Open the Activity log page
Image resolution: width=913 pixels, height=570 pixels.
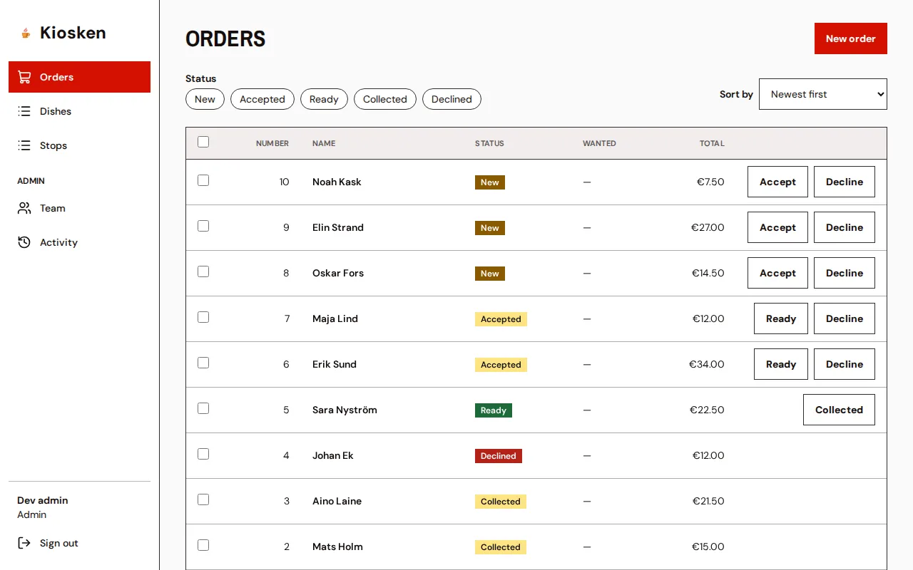[x=79, y=242]
